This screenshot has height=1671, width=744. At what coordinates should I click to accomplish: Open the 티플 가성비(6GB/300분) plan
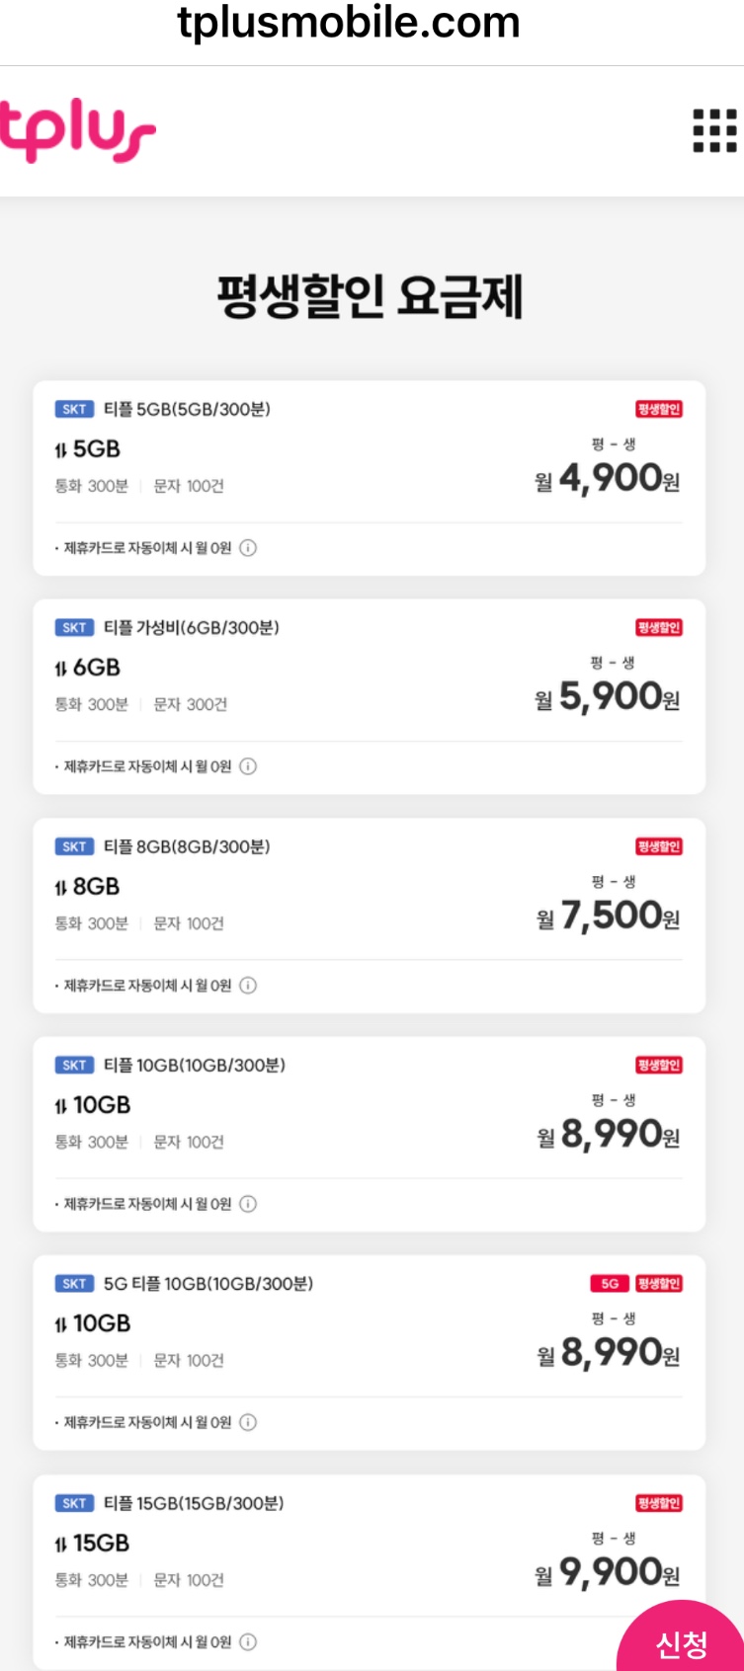coord(191,627)
